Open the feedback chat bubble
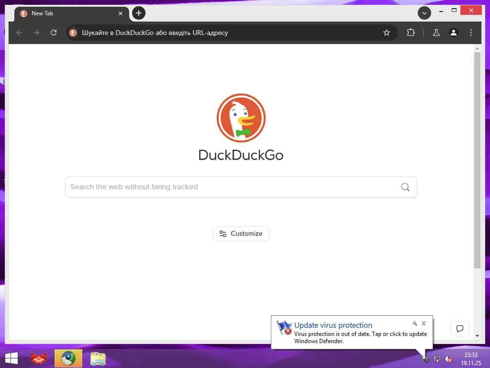The image size is (490, 368). click(460, 329)
